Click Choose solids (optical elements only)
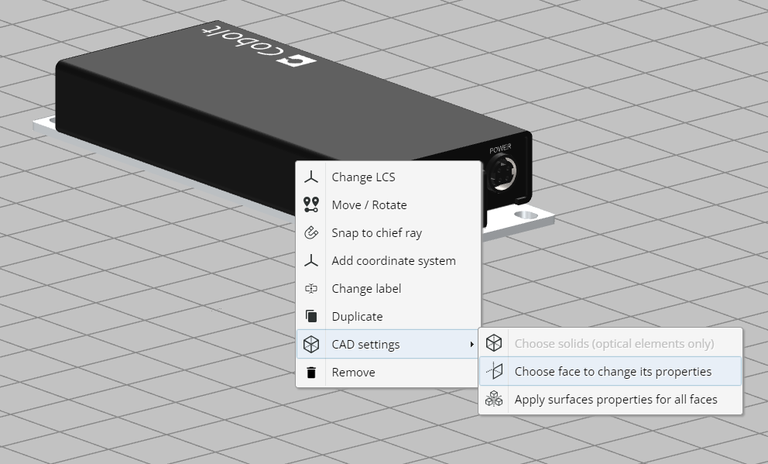768x464 pixels. pos(610,343)
